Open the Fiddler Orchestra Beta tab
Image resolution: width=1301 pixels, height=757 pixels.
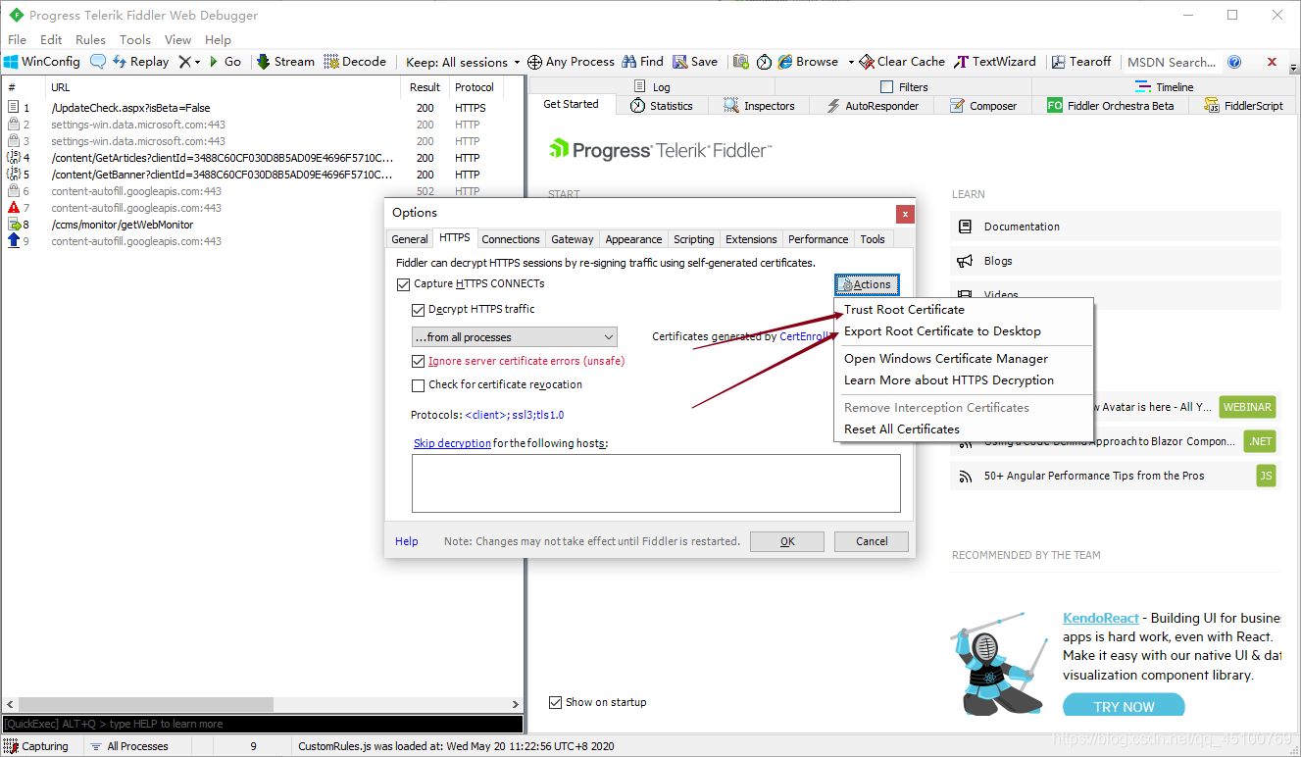(x=1111, y=106)
